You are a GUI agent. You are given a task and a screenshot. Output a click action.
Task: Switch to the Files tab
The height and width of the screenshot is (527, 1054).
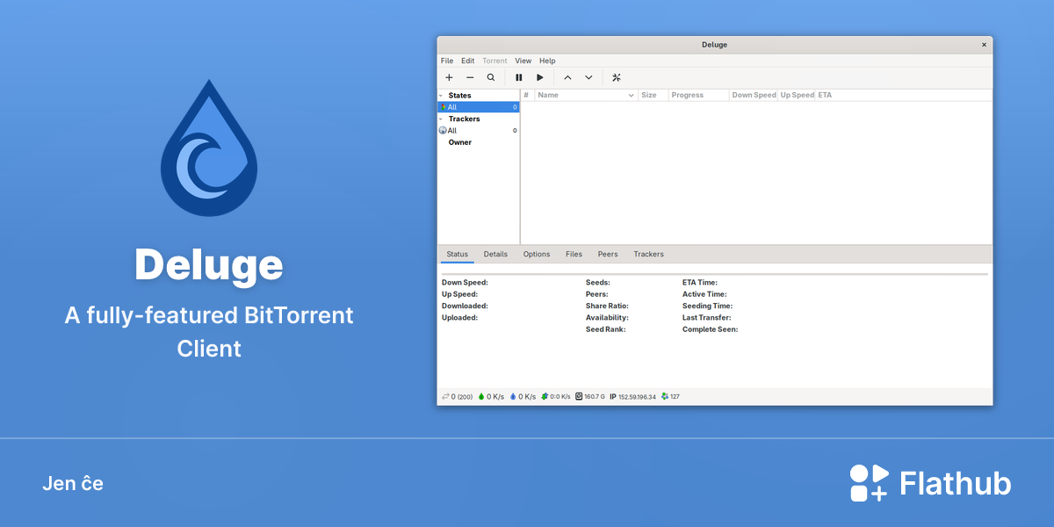pos(574,255)
